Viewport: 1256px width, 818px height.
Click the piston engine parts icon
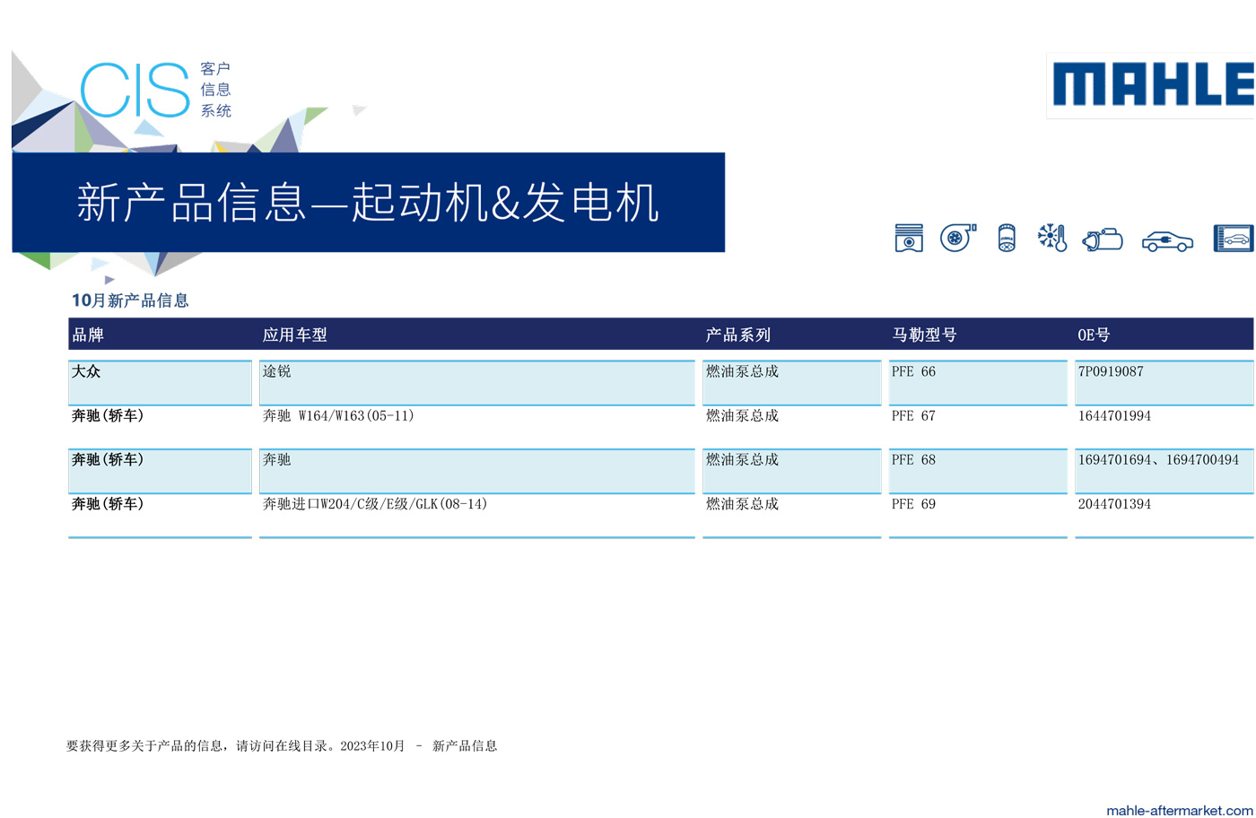(x=909, y=238)
